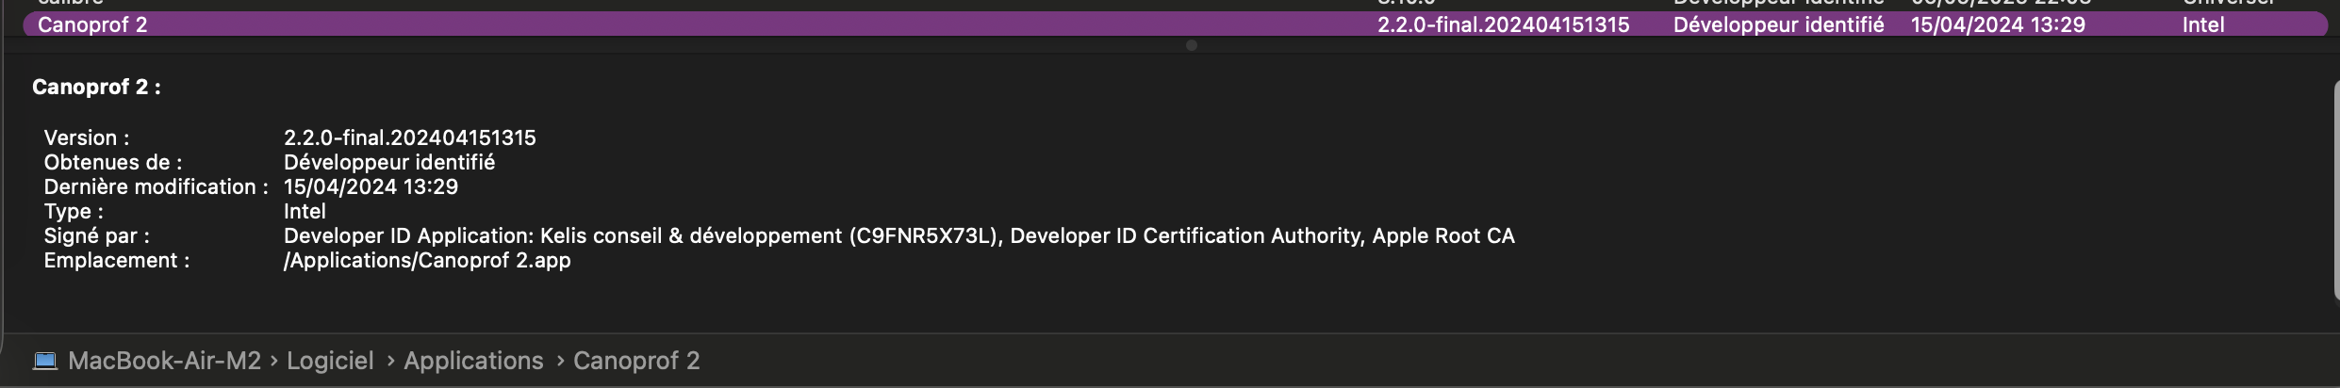Screen dimensions: 2340x388
Task: Click the 'Type :' label in details
Action: 74,211
